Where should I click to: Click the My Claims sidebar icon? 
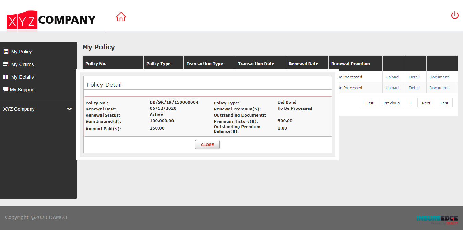[x=6, y=64]
